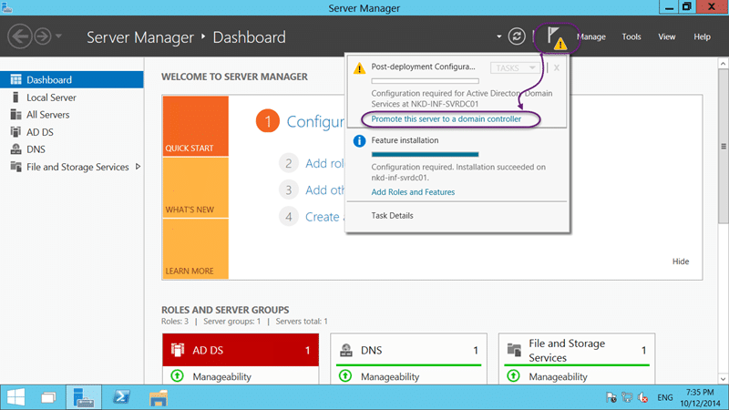This screenshot has width=729, height=410.
Task: Click the Post-deployment configuration progress bar
Action: pos(425,81)
